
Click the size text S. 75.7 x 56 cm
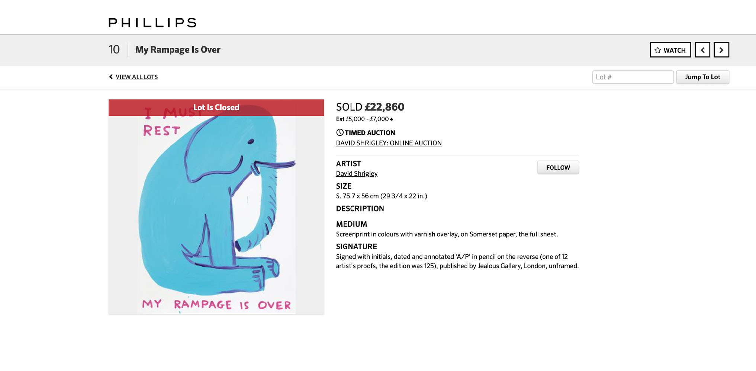pos(382,196)
